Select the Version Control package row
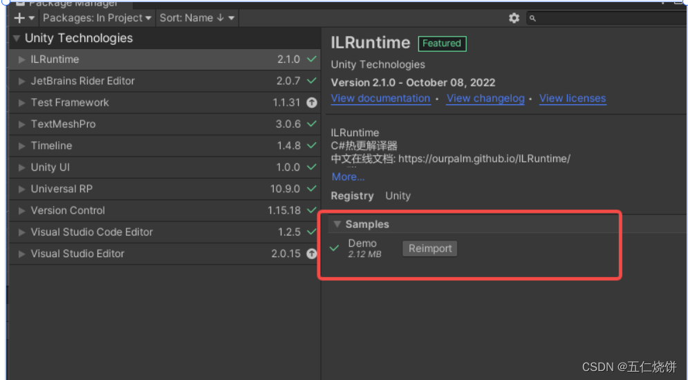688x380 pixels. click(165, 210)
